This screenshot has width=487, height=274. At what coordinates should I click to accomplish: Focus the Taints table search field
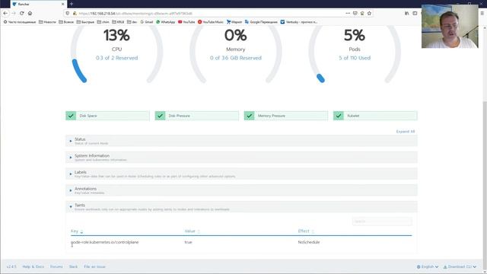(x=382, y=221)
